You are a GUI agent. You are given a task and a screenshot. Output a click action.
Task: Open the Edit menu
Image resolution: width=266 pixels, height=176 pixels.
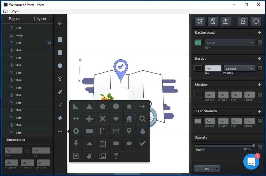pyautogui.click(x=6, y=11)
